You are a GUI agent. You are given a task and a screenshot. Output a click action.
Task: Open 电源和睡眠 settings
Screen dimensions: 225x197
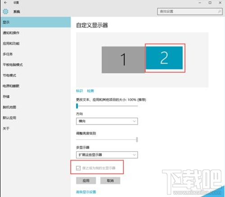tap(36, 86)
